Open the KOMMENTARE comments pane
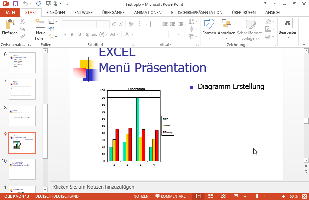The image size is (309, 200). (x=170, y=196)
